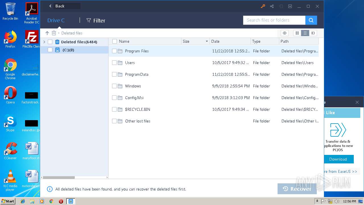364x205 pixels.
Task: Switch to list details view
Action: [305, 33]
